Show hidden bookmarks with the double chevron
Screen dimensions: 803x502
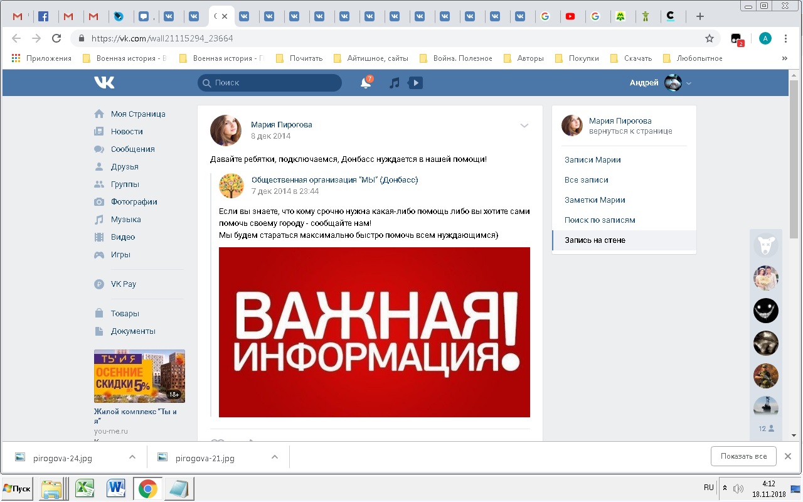pos(784,58)
